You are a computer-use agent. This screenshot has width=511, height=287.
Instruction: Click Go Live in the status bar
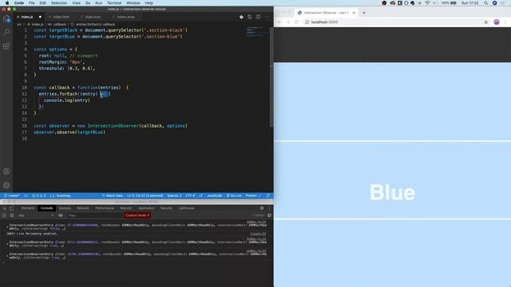(x=234, y=195)
